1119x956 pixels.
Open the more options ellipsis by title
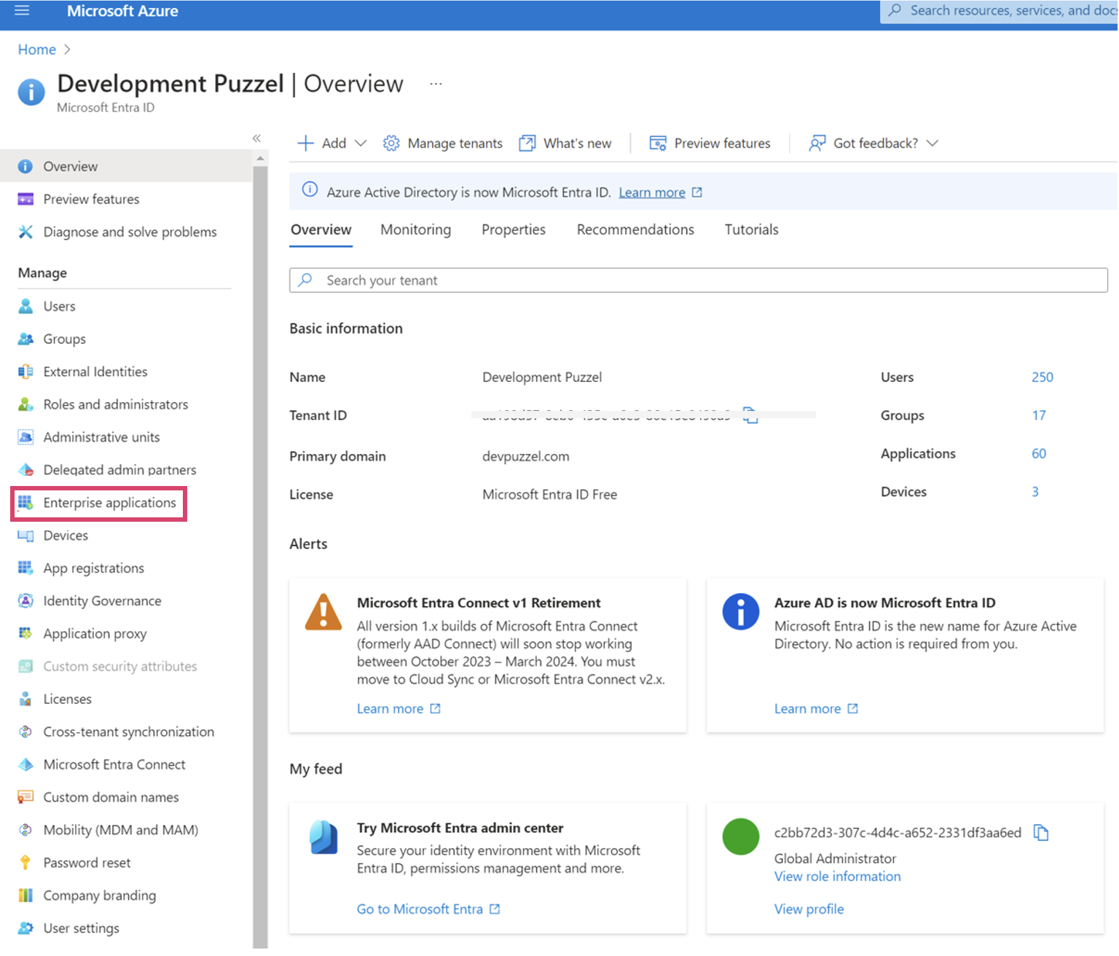[x=436, y=84]
